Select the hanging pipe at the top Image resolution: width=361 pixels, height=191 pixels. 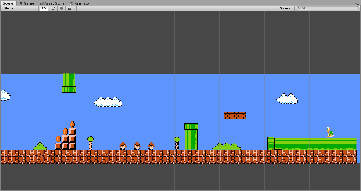(x=69, y=83)
